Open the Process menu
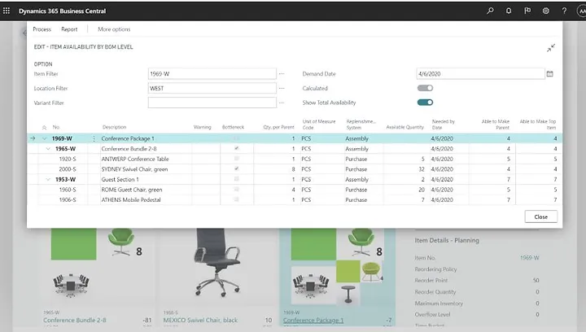Screen dimensions: 586x332 pos(42,29)
